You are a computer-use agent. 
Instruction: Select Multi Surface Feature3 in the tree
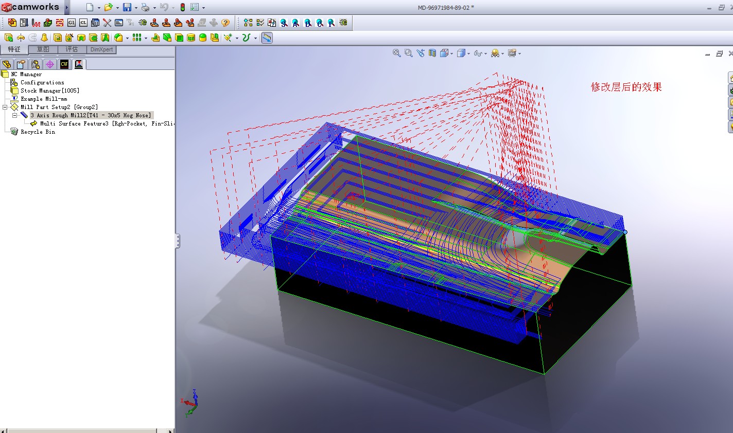[107, 123]
